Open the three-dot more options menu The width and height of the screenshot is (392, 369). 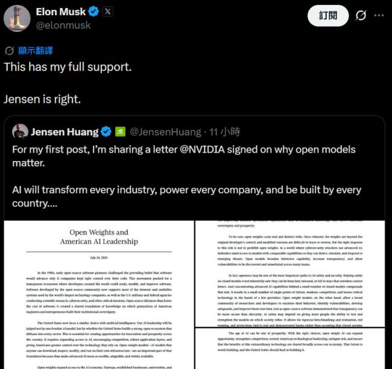tap(379, 16)
